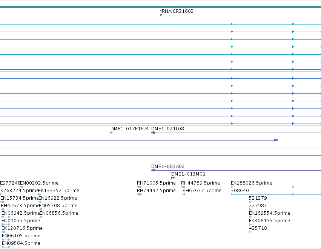Select the DME1-021L08 feature label
The height and width of the screenshot is (249, 321).
[167, 128]
